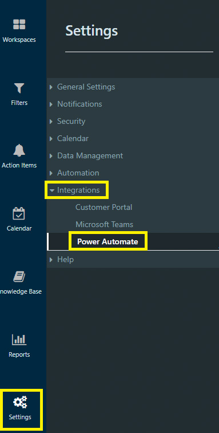Screen dimensions: 219x433
Task: Select Microsoft Teams under Integrations
Action: 105,224
